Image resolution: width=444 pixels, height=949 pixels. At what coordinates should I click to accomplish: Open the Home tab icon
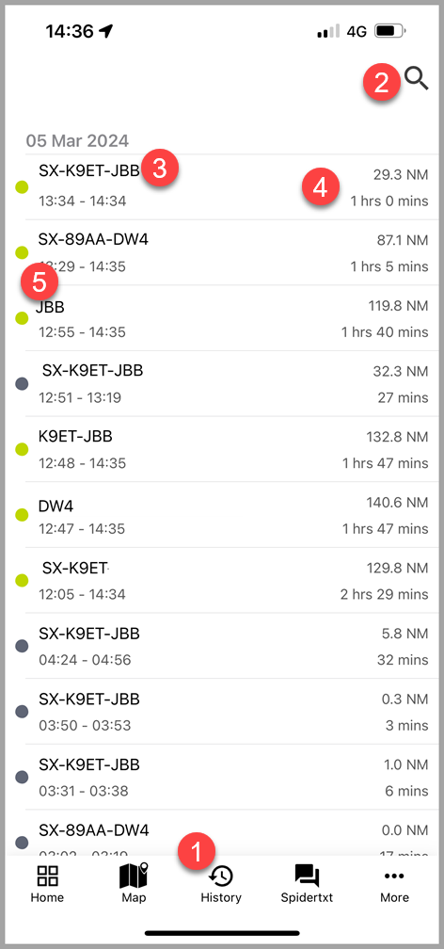click(47, 876)
